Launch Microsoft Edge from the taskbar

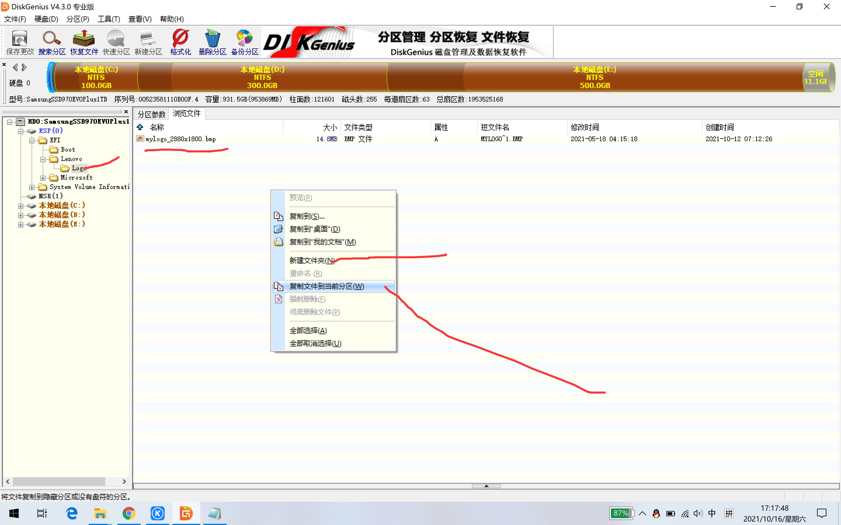pyautogui.click(x=71, y=513)
